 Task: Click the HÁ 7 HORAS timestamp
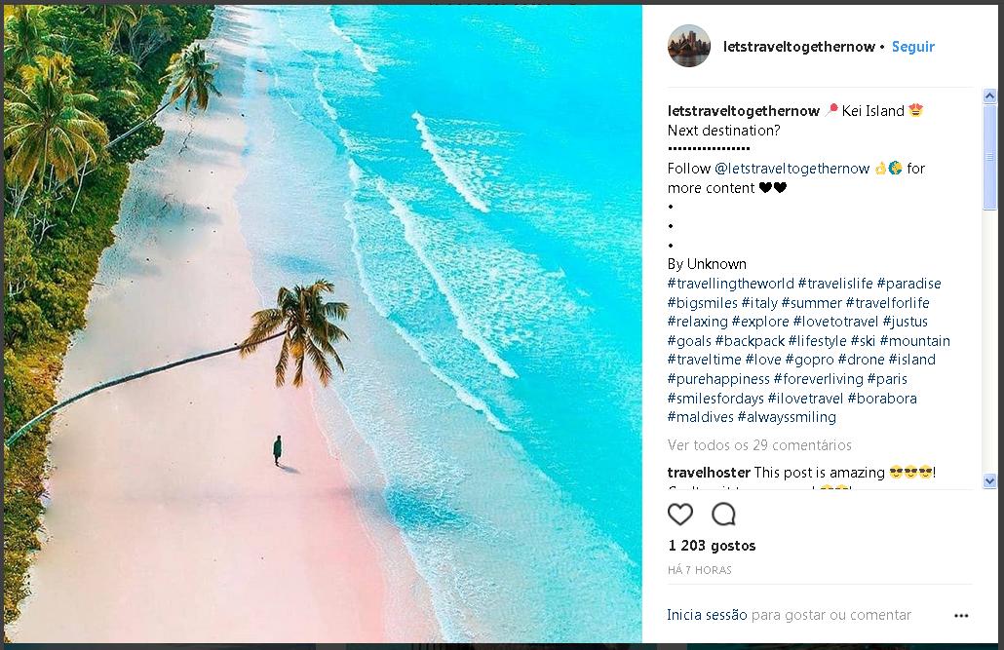(699, 570)
